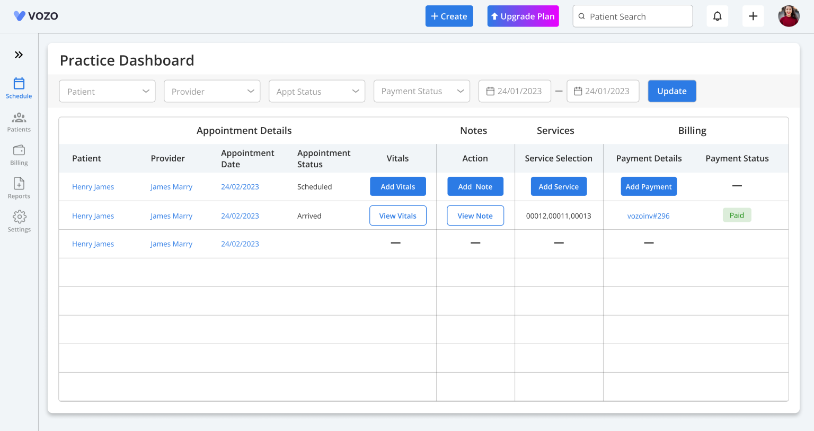Expand the Patient filter dropdown

pos(107,91)
